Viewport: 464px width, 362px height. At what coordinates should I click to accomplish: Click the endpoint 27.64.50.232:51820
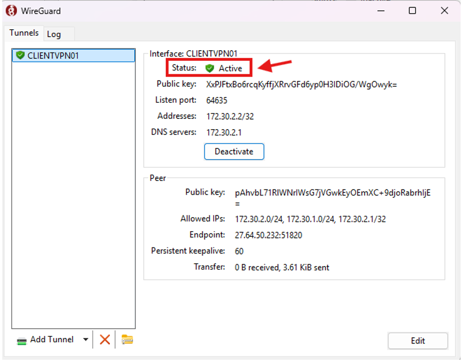point(268,235)
